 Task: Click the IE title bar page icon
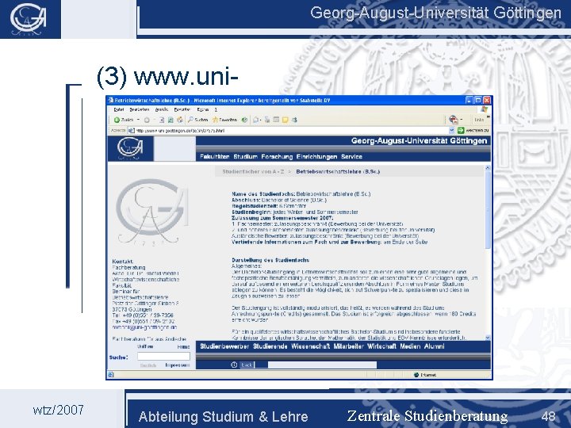click(111, 100)
